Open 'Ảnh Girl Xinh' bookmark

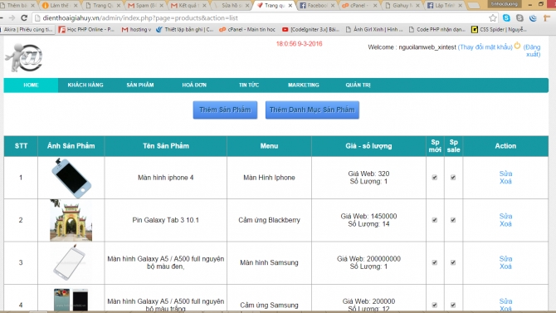pos(374,29)
